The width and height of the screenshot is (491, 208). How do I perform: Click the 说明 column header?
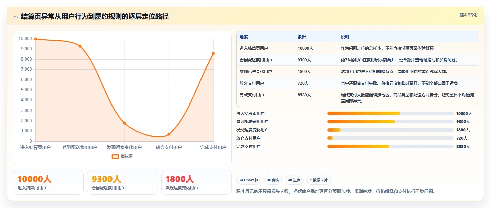click(x=345, y=37)
